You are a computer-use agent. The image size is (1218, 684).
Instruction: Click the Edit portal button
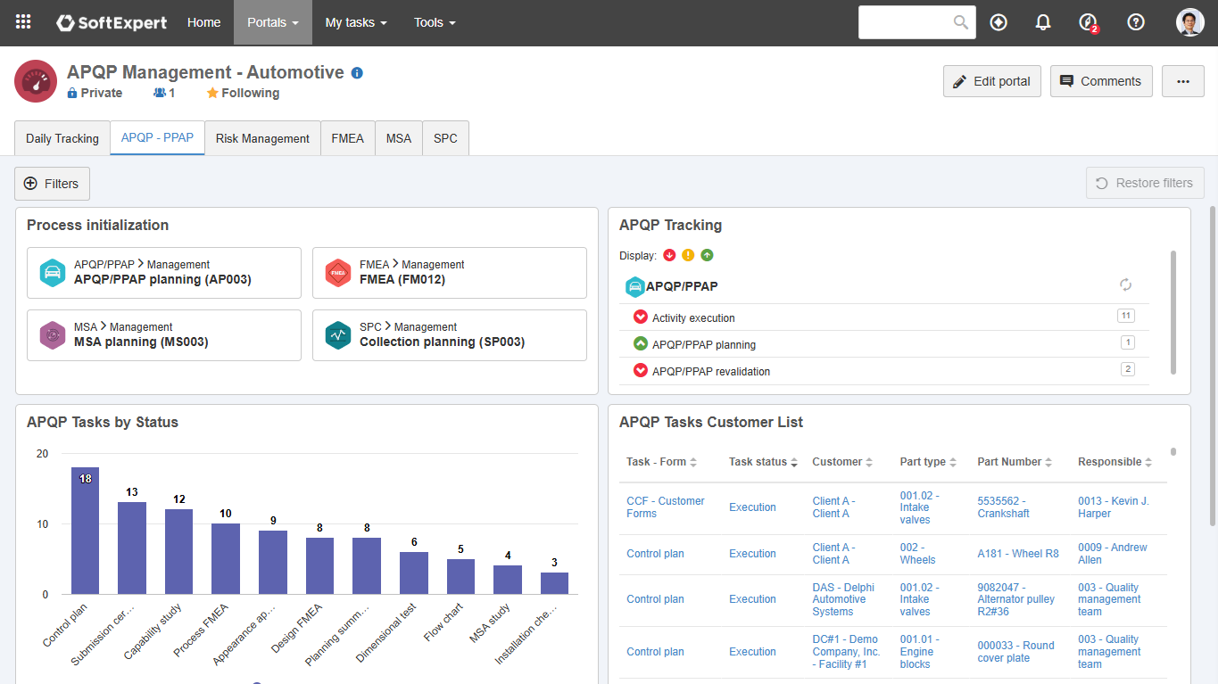pos(992,81)
